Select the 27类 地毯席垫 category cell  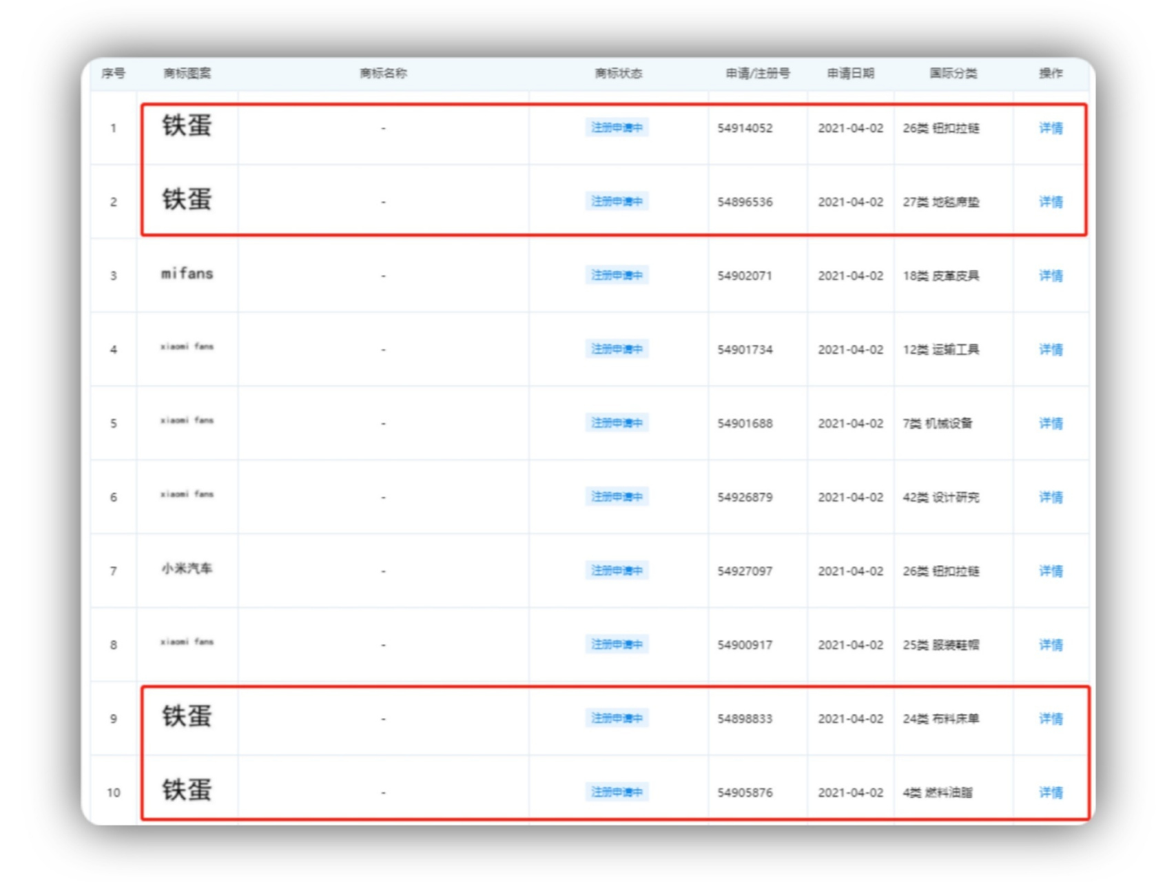click(941, 202)
